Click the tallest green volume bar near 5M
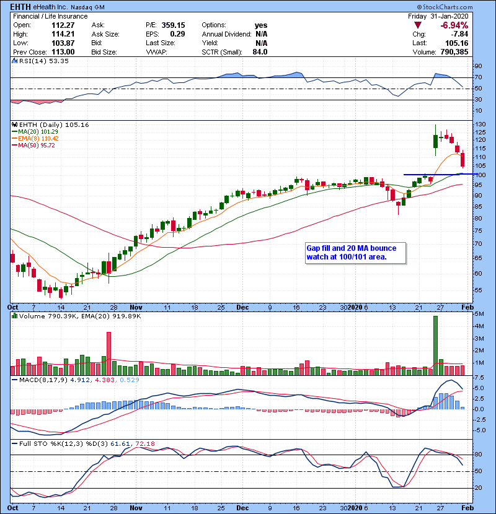The width and height of the screenshot is (496, 514). point(435,346)
